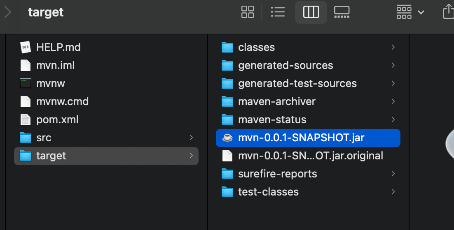Image resolution: width=454 pixels, height=230 pixels.
Task: Go forward with the navigation arrow
Action: point(8,12)
